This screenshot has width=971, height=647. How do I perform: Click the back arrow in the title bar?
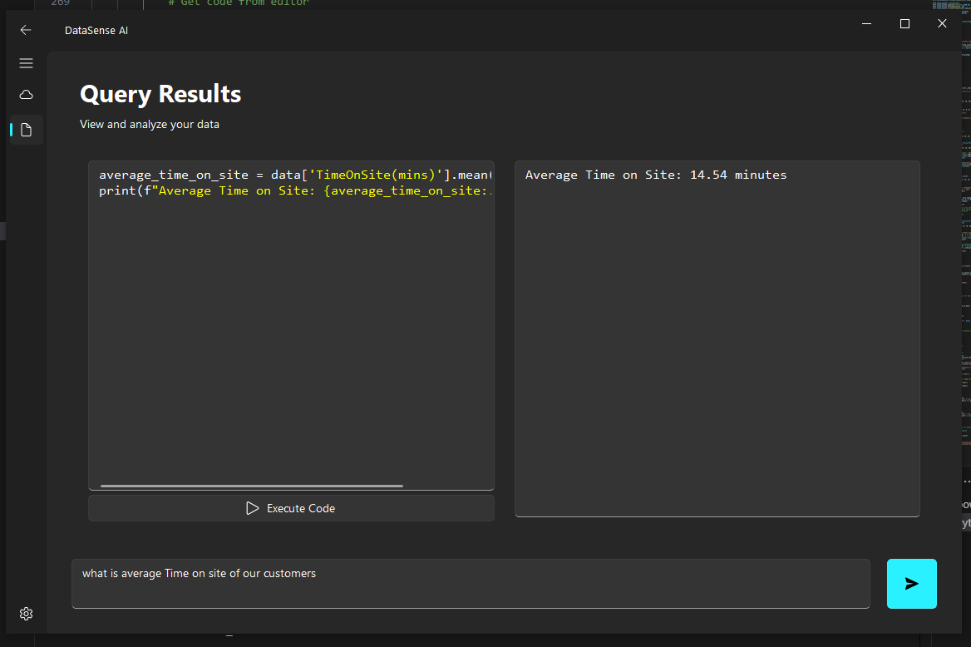pyautogui.click(x=26, y=30)
